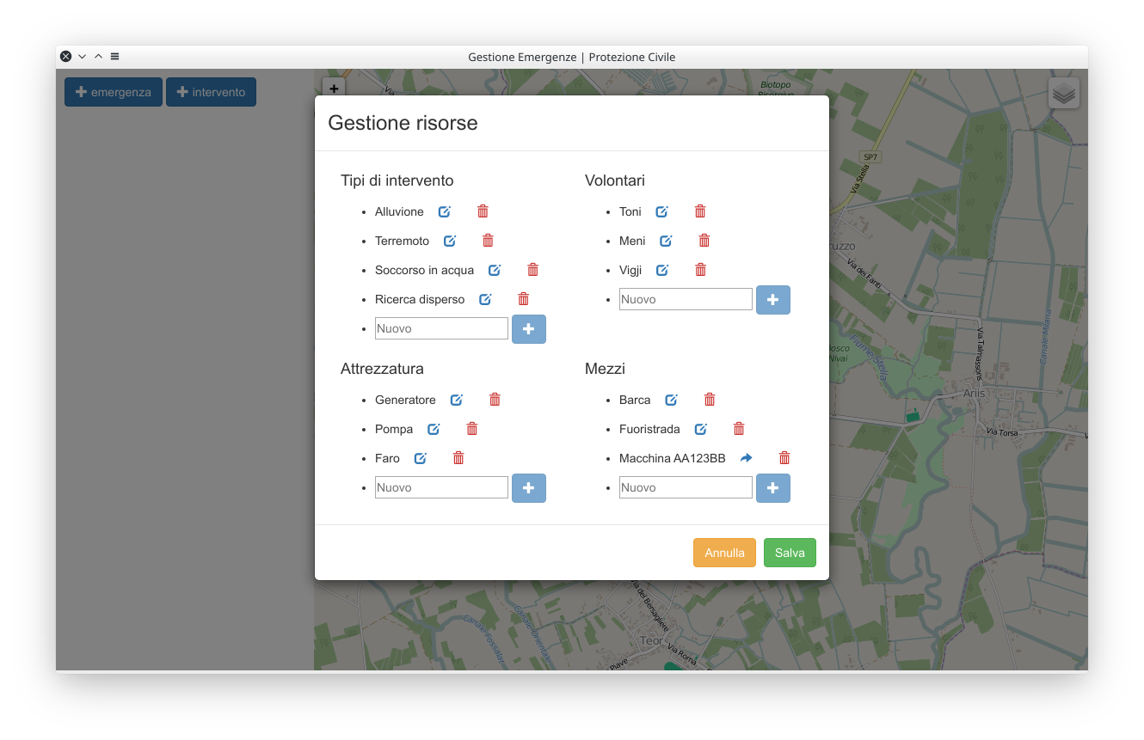This screenshot has width=1144, height=740.
Task: Click the Attrezzatura section heading
Action: [382, 369]
